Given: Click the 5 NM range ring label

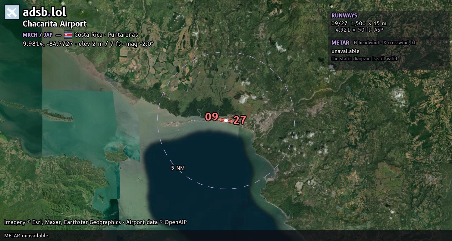Looking at the screenshot, I should [x=178, y=168].
